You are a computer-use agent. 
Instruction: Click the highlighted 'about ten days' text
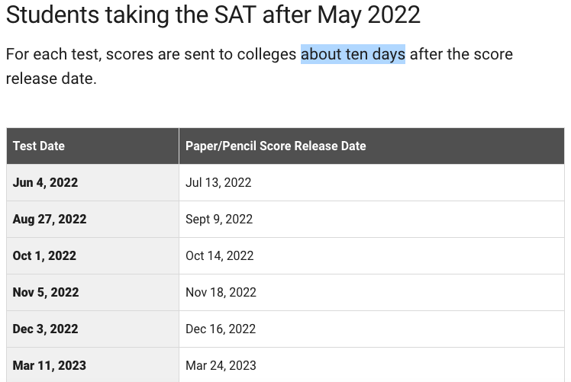[x=353, y=54]
